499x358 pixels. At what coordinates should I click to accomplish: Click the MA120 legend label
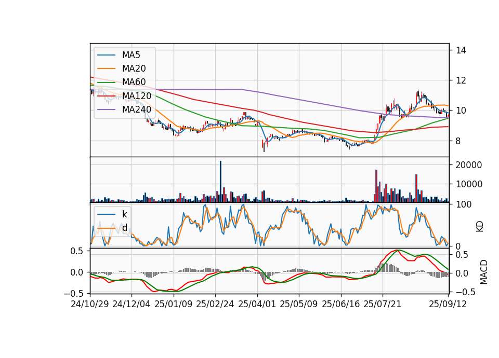click(x=137, y=95)
